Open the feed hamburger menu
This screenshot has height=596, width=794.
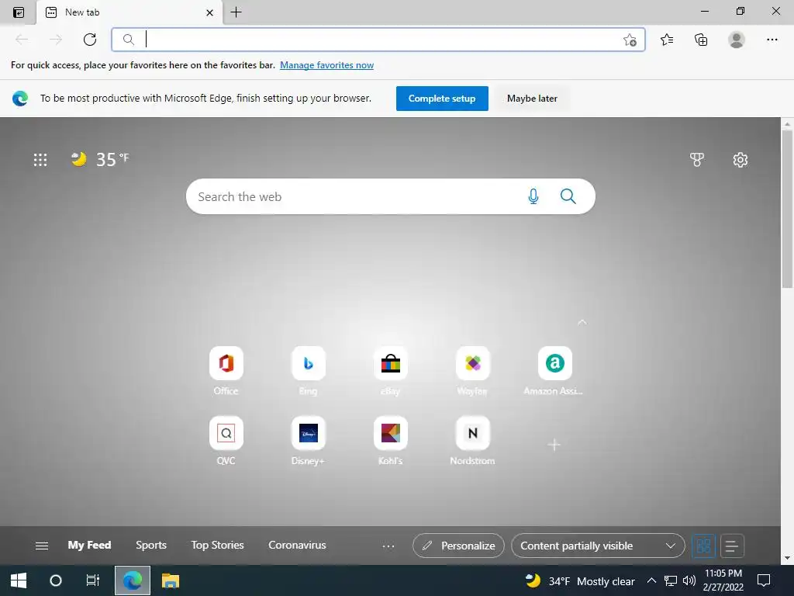coord(42,546)
